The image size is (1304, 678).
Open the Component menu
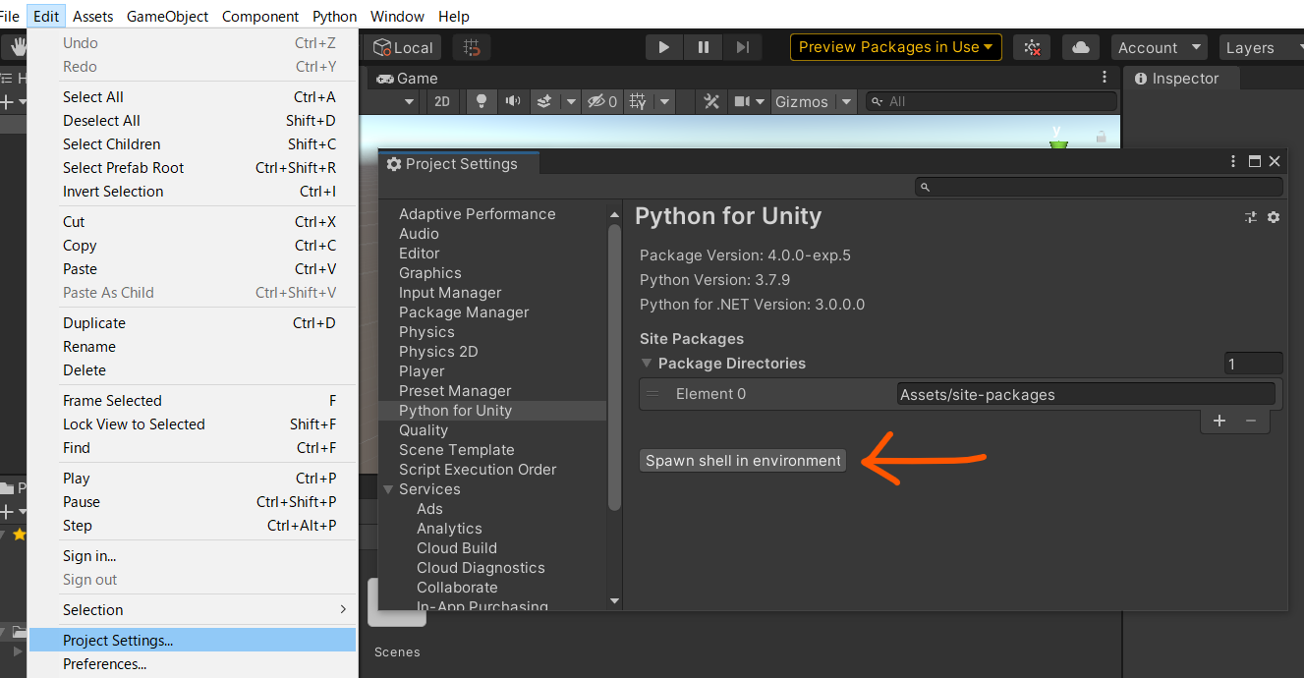[260, 16]
